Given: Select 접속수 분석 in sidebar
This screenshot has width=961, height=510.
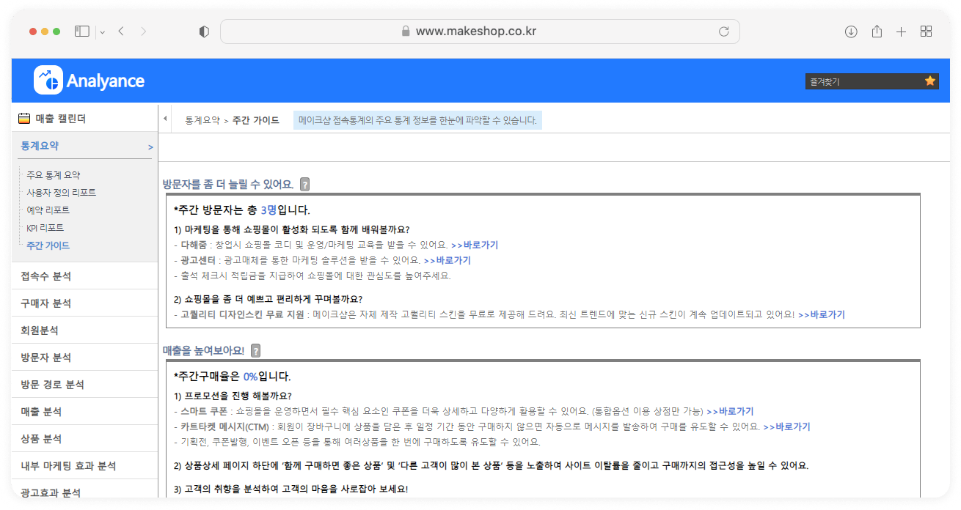Looking at the screenshot, I should coord(46,276).
